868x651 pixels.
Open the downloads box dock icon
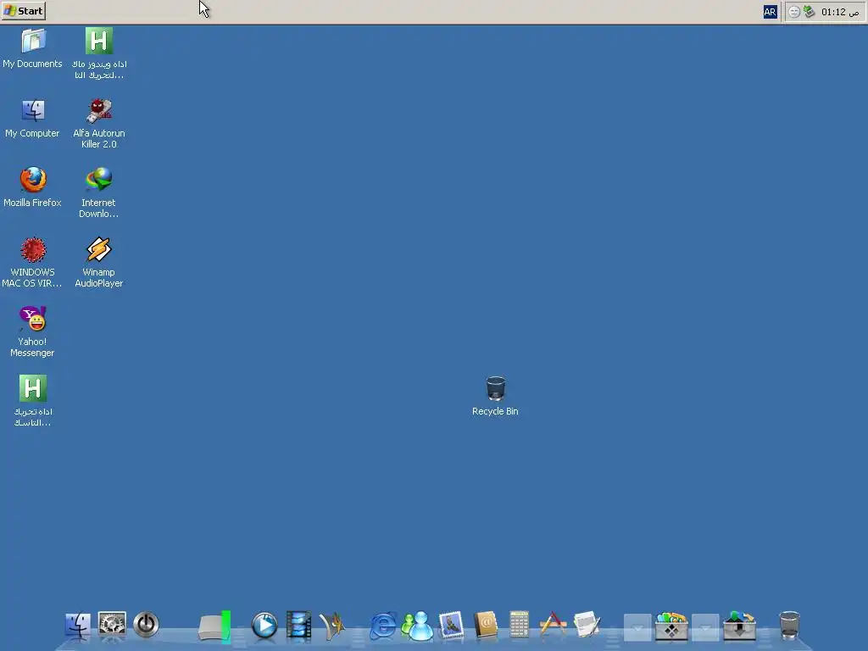(739, 626)
